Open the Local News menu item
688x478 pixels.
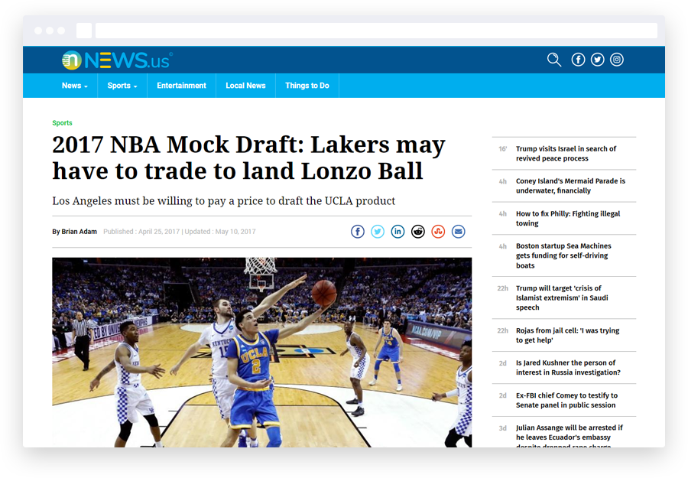(245, 86)
